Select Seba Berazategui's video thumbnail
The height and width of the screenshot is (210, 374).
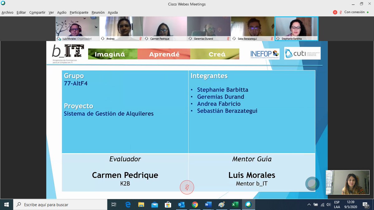[252, 29]
